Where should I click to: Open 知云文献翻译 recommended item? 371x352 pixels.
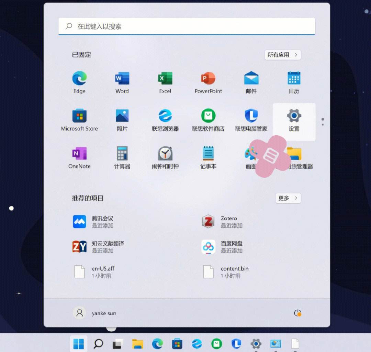tap(99, 247)
